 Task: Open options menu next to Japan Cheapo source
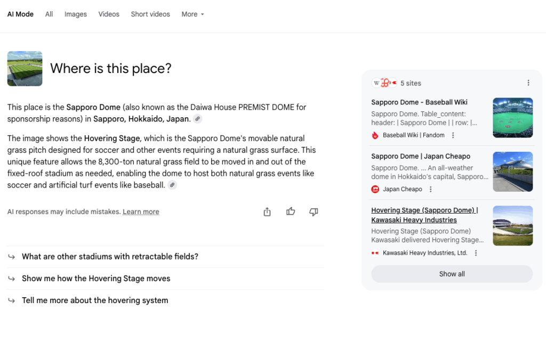[431, 189]
